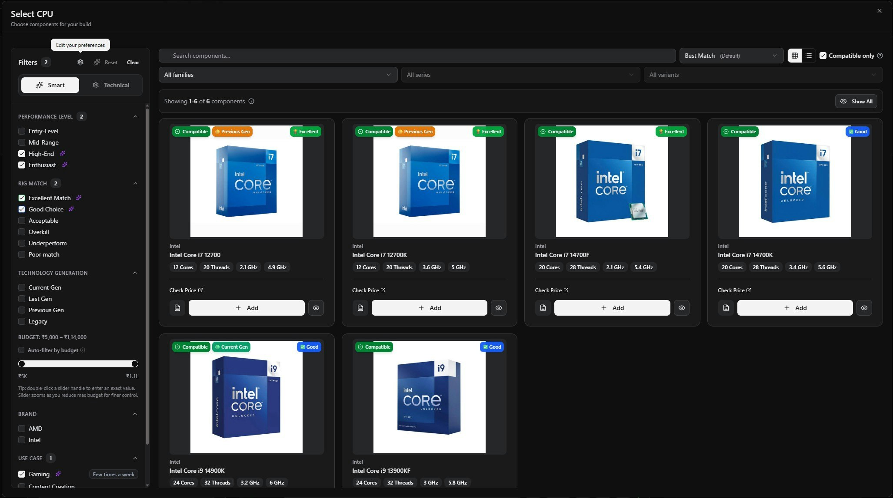This screenshot has height=498, width=893.
Task: Uncheck the Enthusiast performance checkbox
Action: click(x=22, y=165)
